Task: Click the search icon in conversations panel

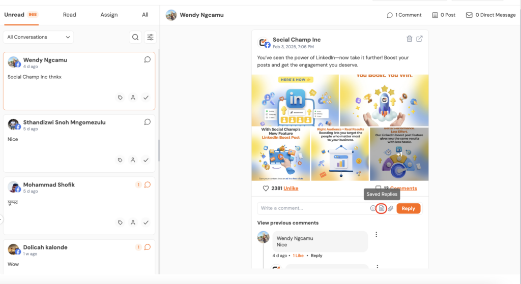Action: point(135,37)
